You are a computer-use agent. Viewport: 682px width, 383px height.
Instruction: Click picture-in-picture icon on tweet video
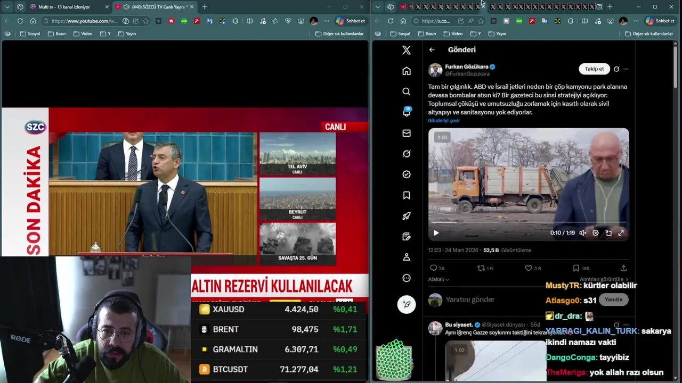[x=608, y=233]
